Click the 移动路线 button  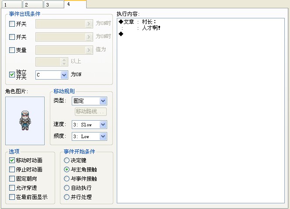coord(91,111)
